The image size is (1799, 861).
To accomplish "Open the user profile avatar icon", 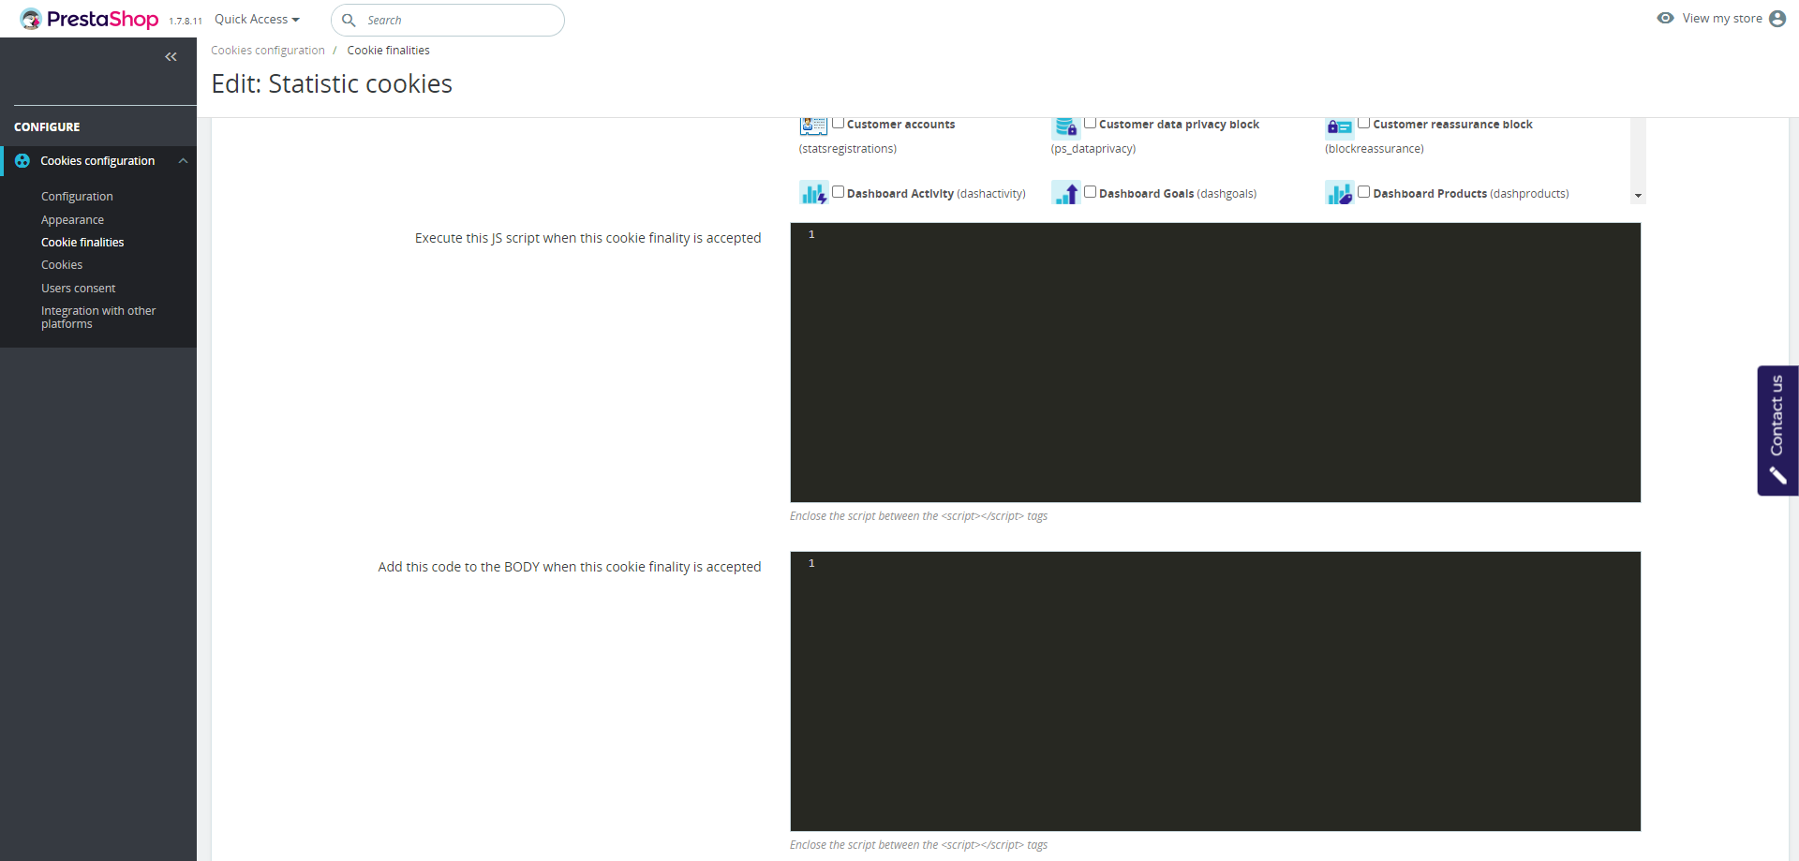I will click(1777, 19).
